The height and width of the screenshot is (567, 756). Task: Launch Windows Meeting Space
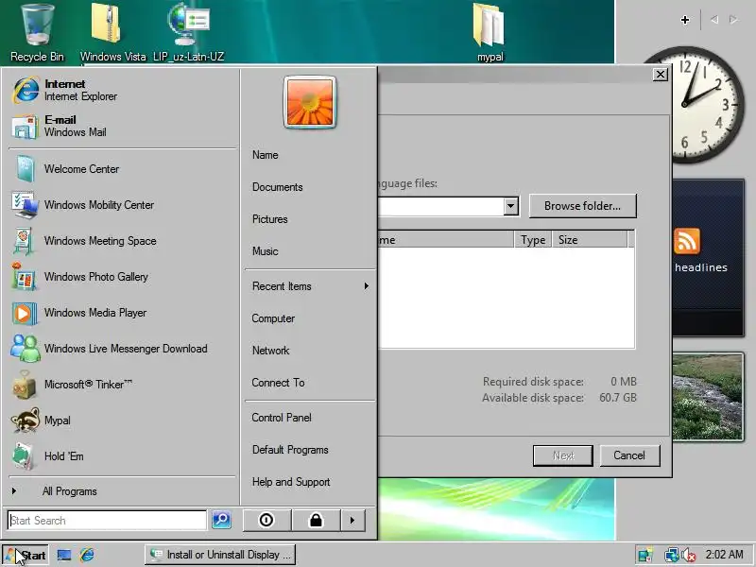point(123,241)
